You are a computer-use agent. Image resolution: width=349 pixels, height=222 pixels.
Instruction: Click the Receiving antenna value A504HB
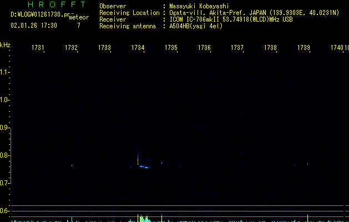pos(180,26)
